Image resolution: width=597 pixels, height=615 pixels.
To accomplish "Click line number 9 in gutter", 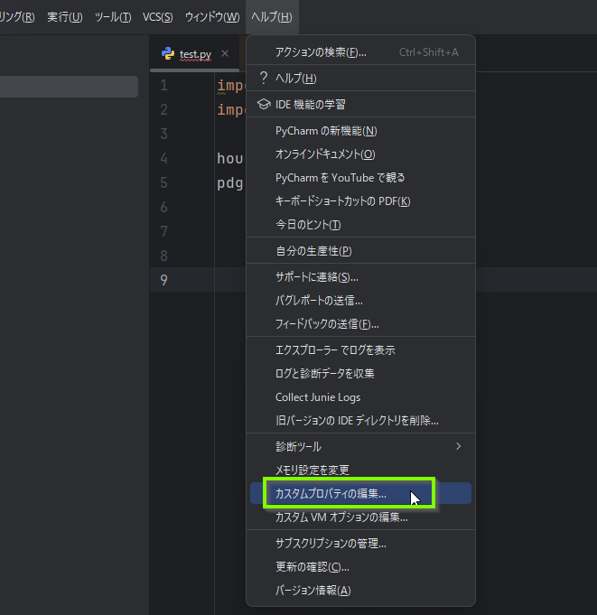I will (164, 280).
